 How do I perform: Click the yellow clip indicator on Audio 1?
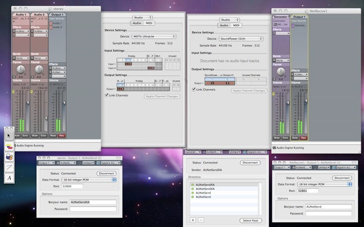point(13,92)
